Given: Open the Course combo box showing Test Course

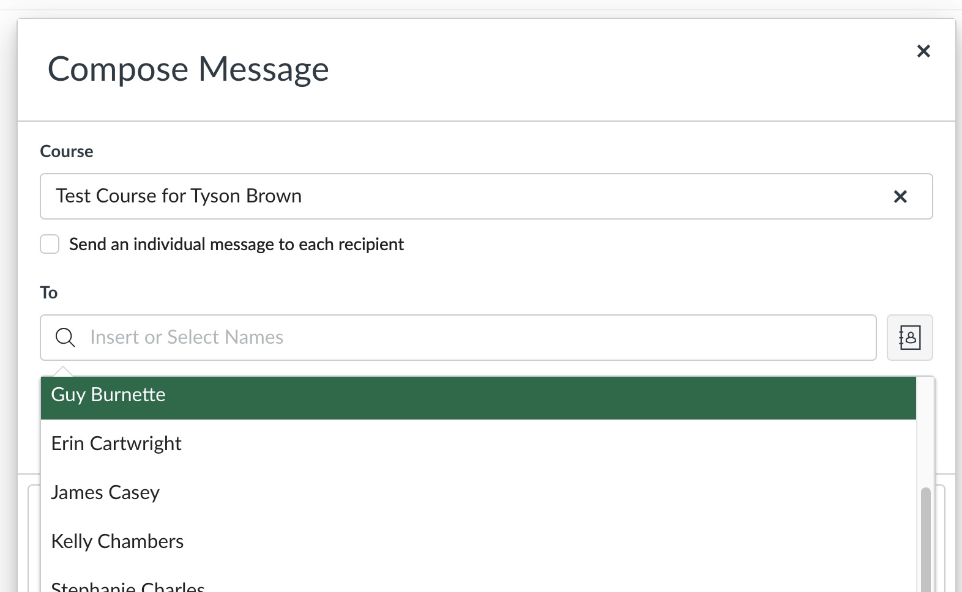Looking at the screenshot, I should click(465, 196).
